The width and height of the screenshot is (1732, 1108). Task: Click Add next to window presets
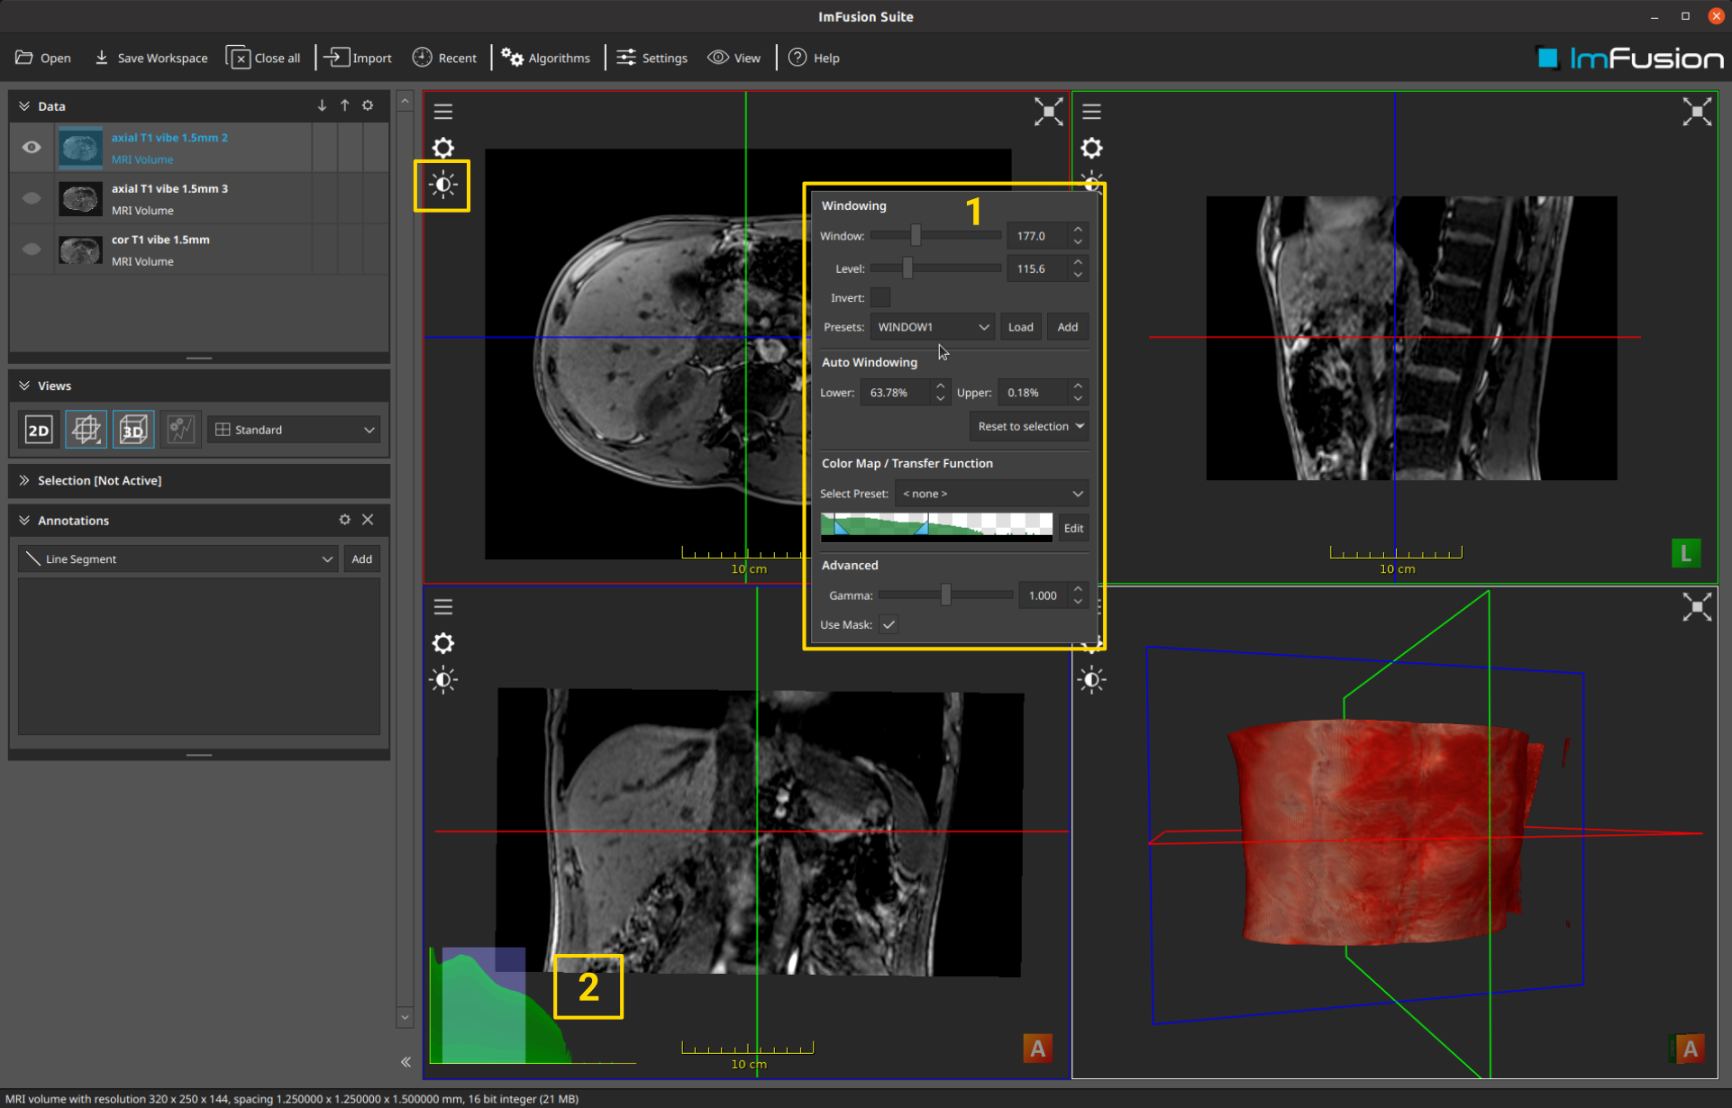[1067, 327]
